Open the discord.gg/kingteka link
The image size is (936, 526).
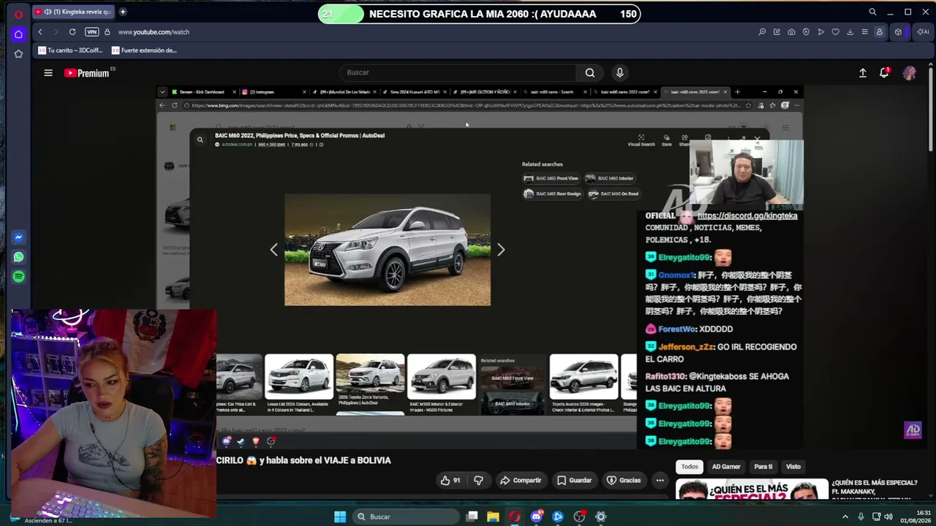747,216
